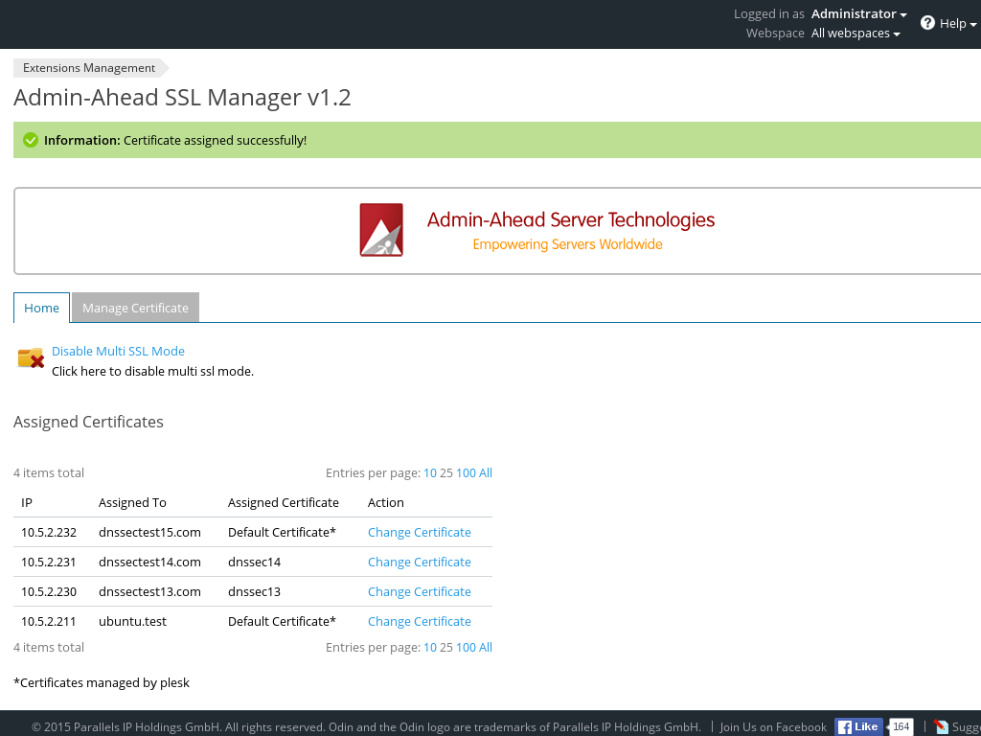
Task: Click Default Certificate* in dnssectest15.com row
Action: [283, 532]
